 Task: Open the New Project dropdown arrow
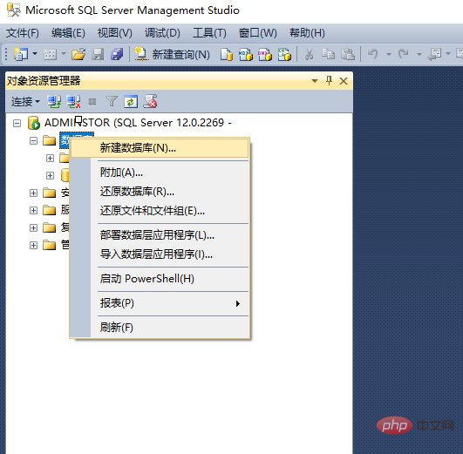tap(35, 54)
